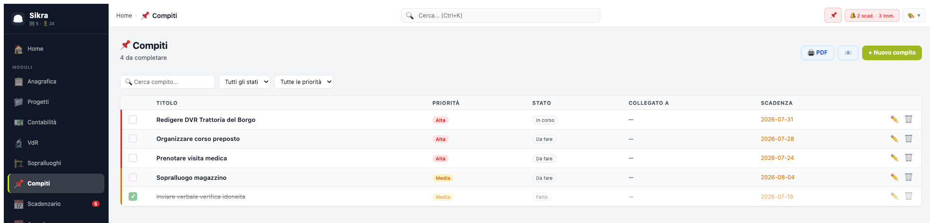Edit Sopralluogo magazzino with pencil icon
Viewport: 930px width, 223px height.
click(894, 177)
